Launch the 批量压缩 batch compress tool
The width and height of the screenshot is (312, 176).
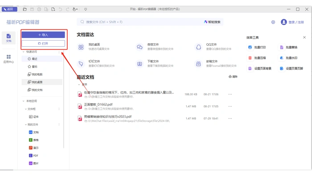(257, 58)
